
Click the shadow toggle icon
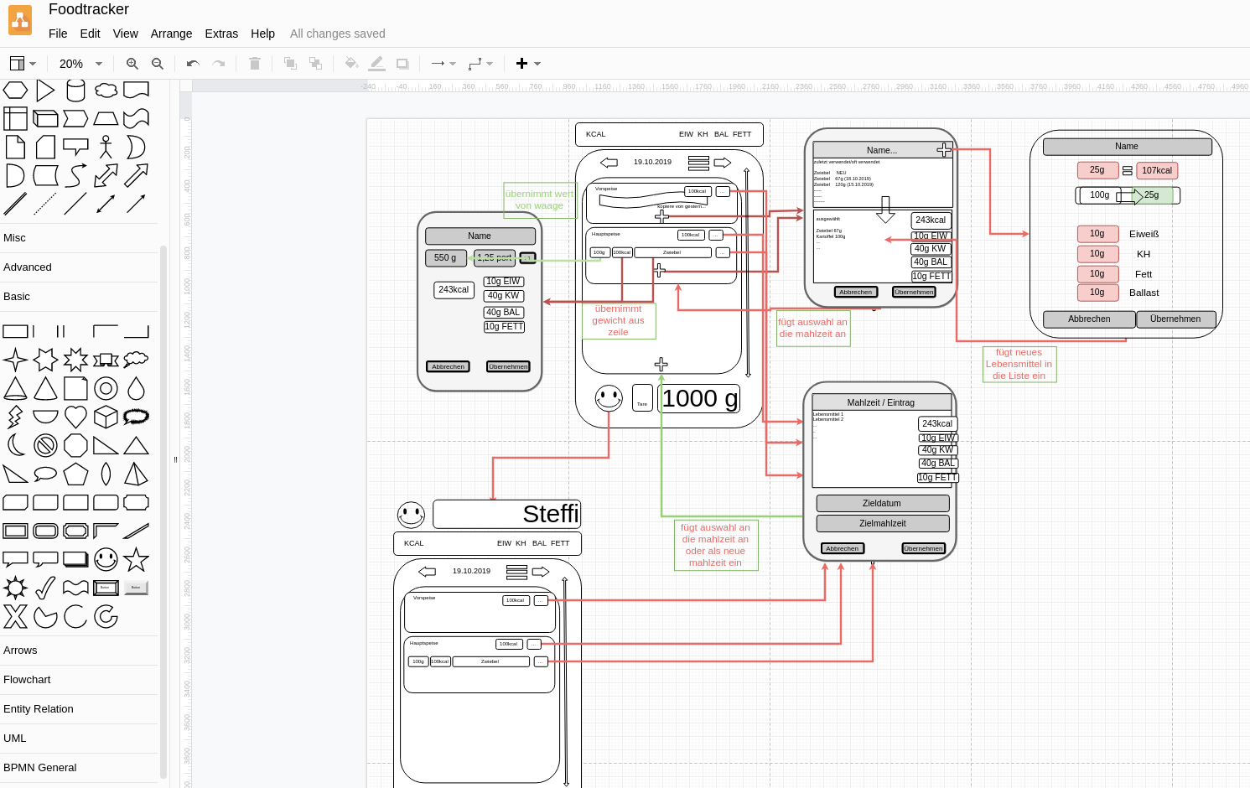402,64
